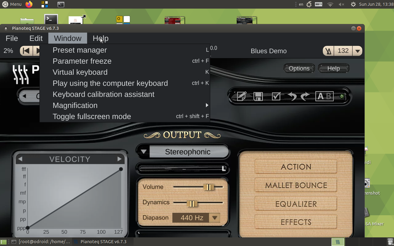This screenshot has height=246, width=394.
Task: Click the swirl-shaped tray icon
Action: [309, 4]
